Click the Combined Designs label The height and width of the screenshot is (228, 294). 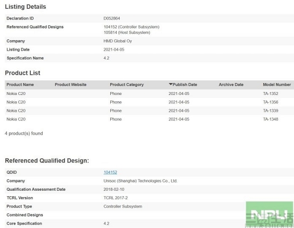[25, 215]
